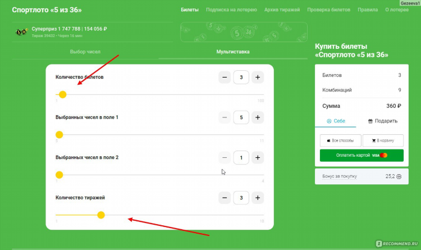Decrease ticket count with minus button

225,78
